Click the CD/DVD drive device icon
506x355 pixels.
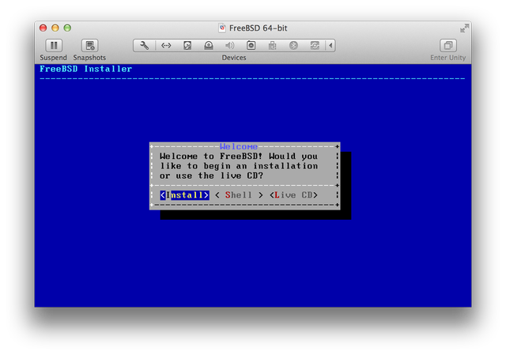209,46
